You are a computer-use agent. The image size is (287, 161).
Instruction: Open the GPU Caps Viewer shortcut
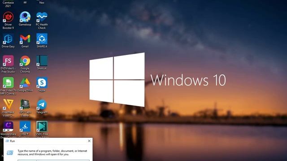point(25,108)
